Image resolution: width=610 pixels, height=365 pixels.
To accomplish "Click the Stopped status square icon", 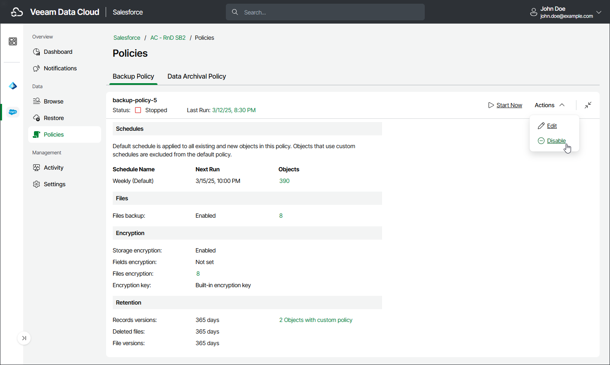I will pyautogui.click(x=138, y=110).
